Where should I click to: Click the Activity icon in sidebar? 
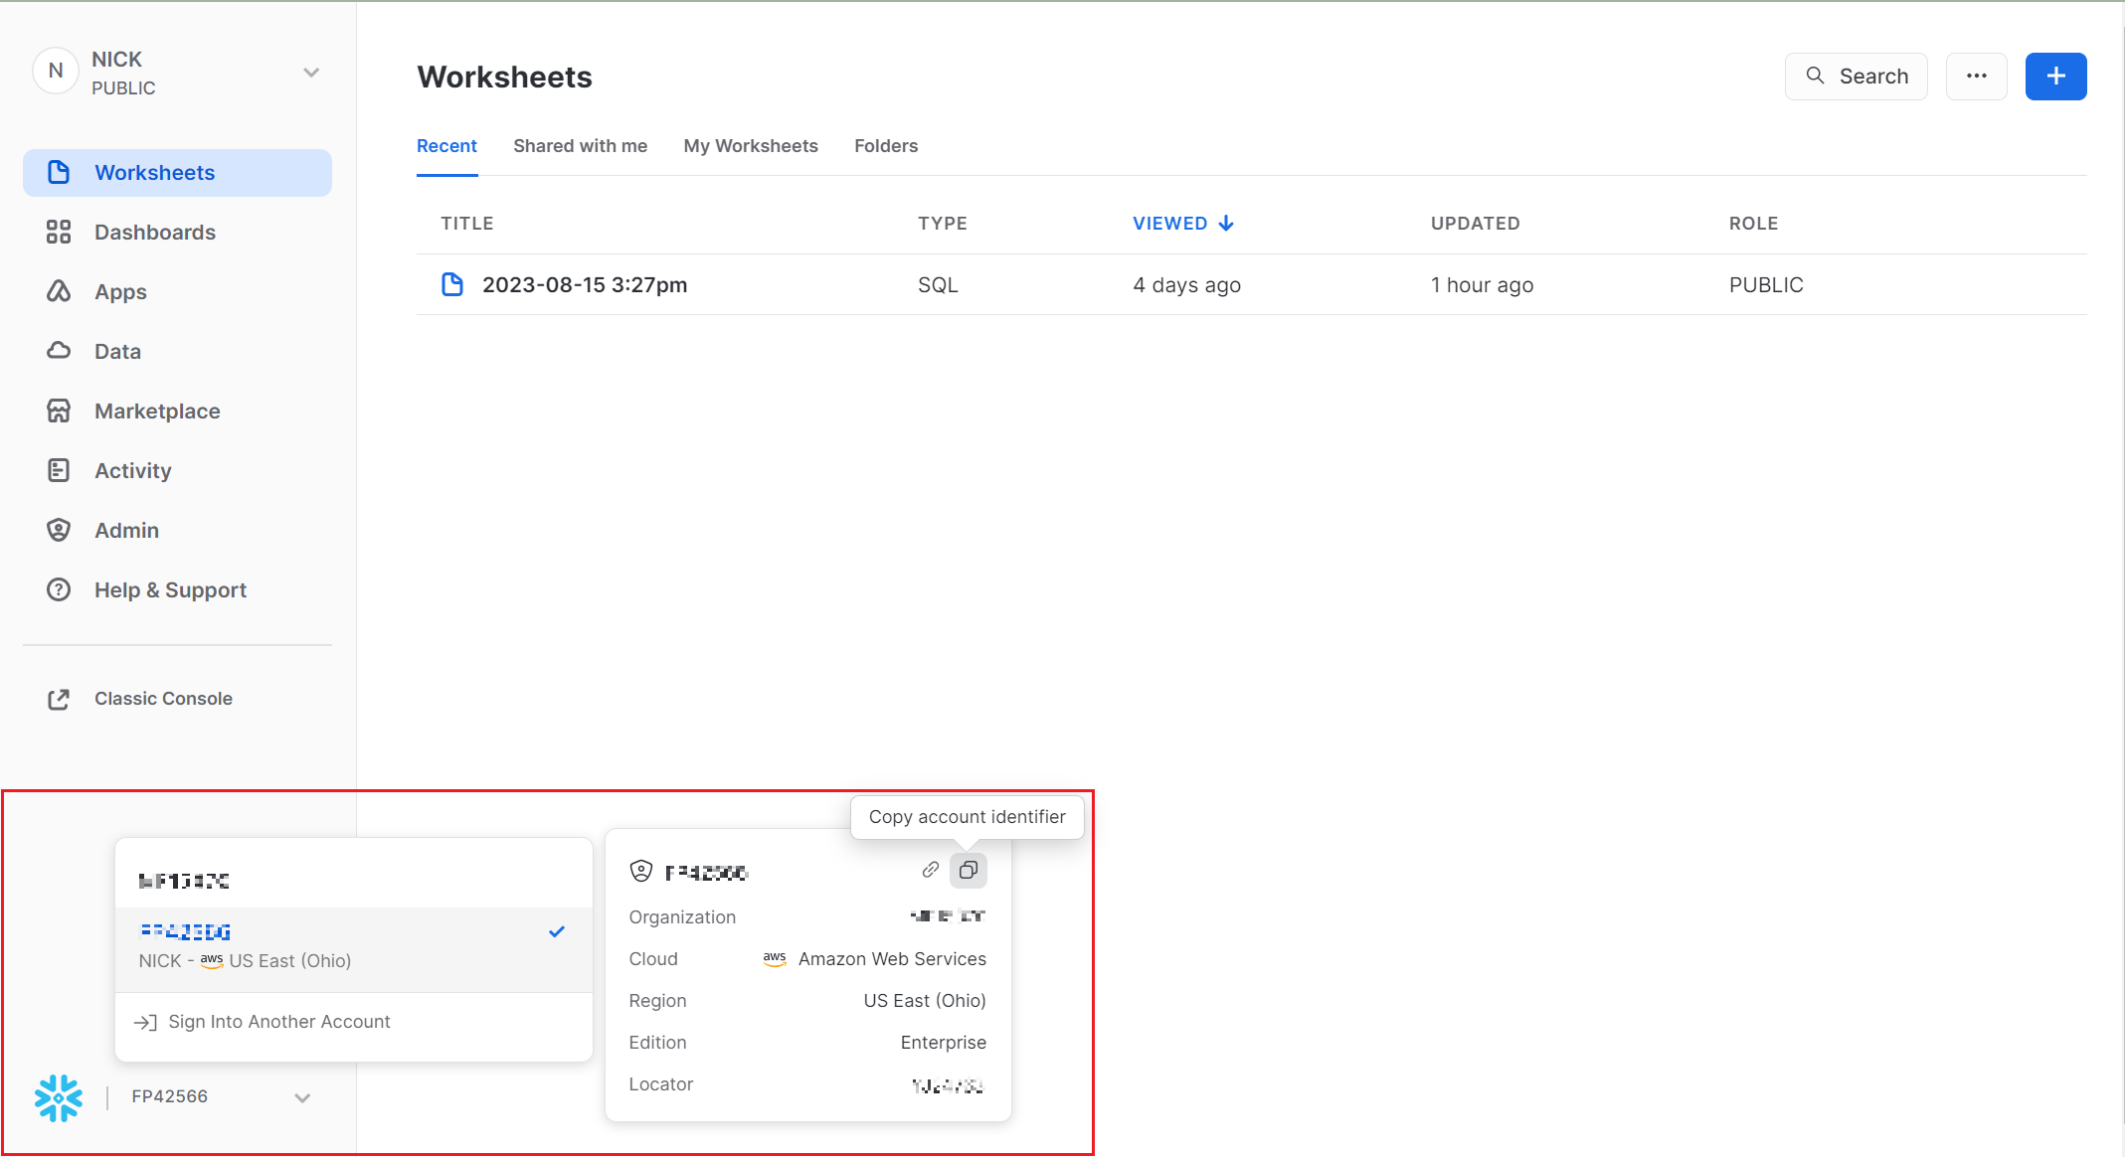pyautogui.click(x=59, y=469)
